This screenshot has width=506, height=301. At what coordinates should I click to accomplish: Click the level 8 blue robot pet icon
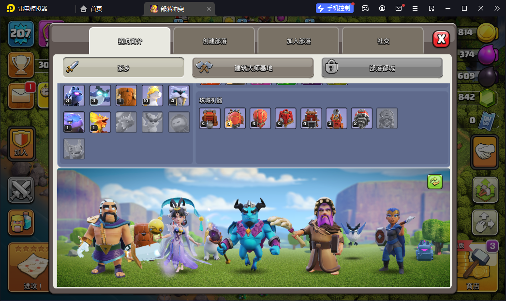click(x=74, y=96)
